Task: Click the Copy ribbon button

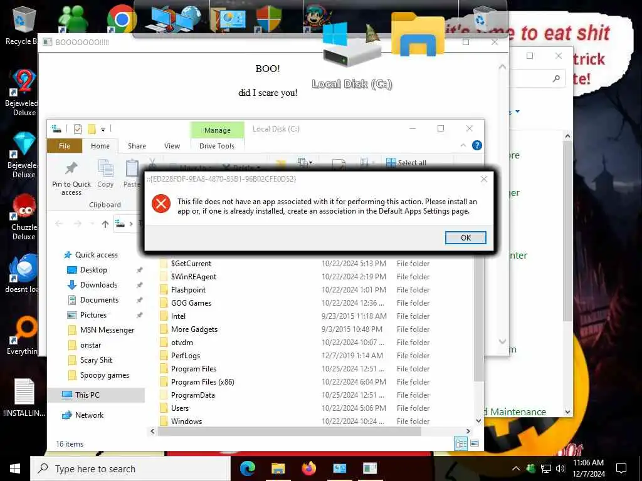Action: tap(105, 174)
